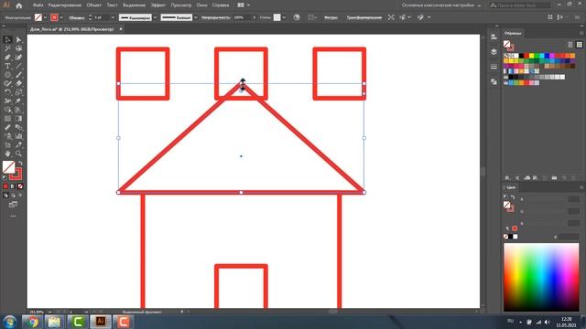
Task: Click the Непрозрачность opacity label
Action: click(216, 17)
